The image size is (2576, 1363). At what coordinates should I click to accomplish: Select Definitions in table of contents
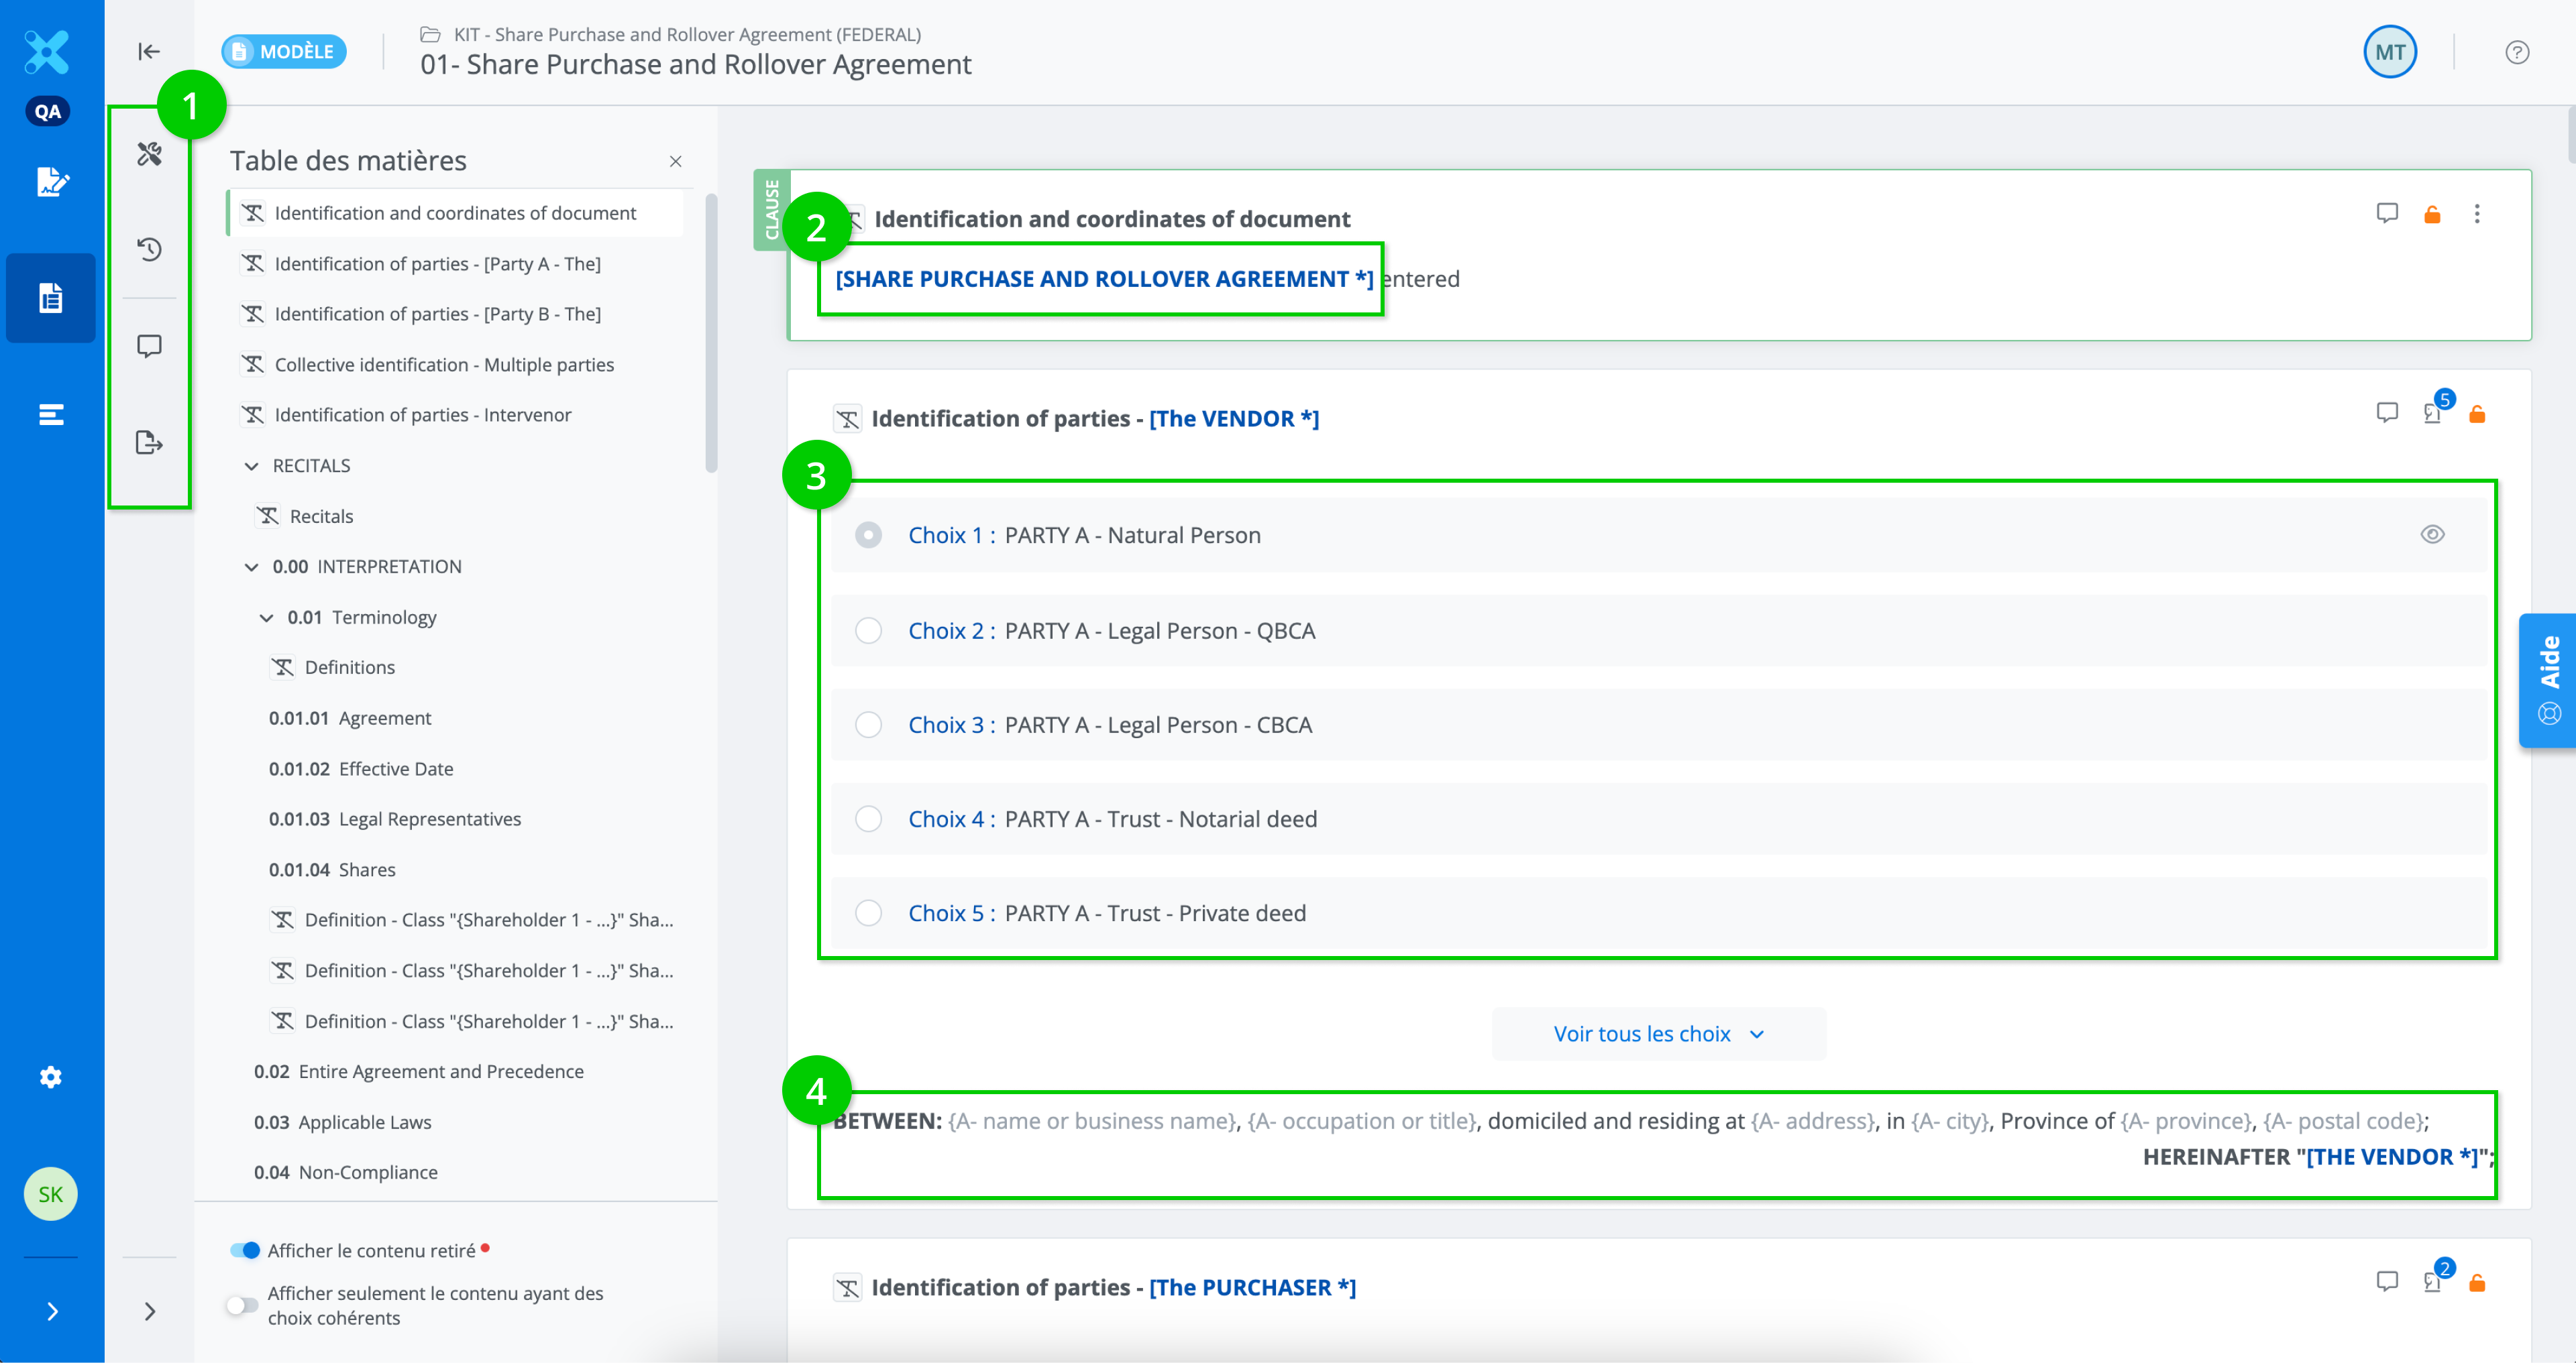click(349, 668)
